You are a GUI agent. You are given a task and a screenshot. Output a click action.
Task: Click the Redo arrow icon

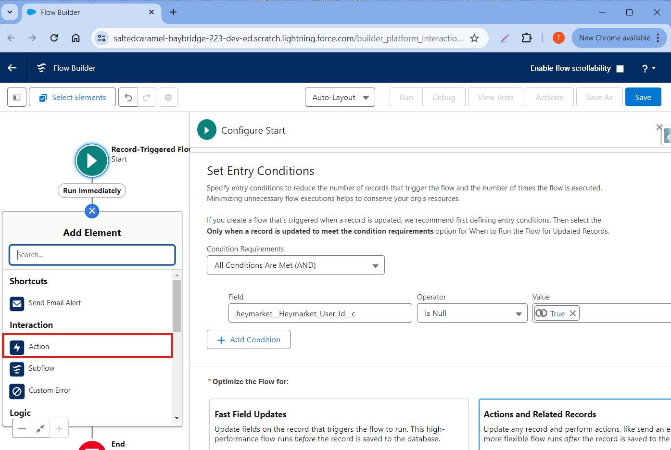(147, 97)
